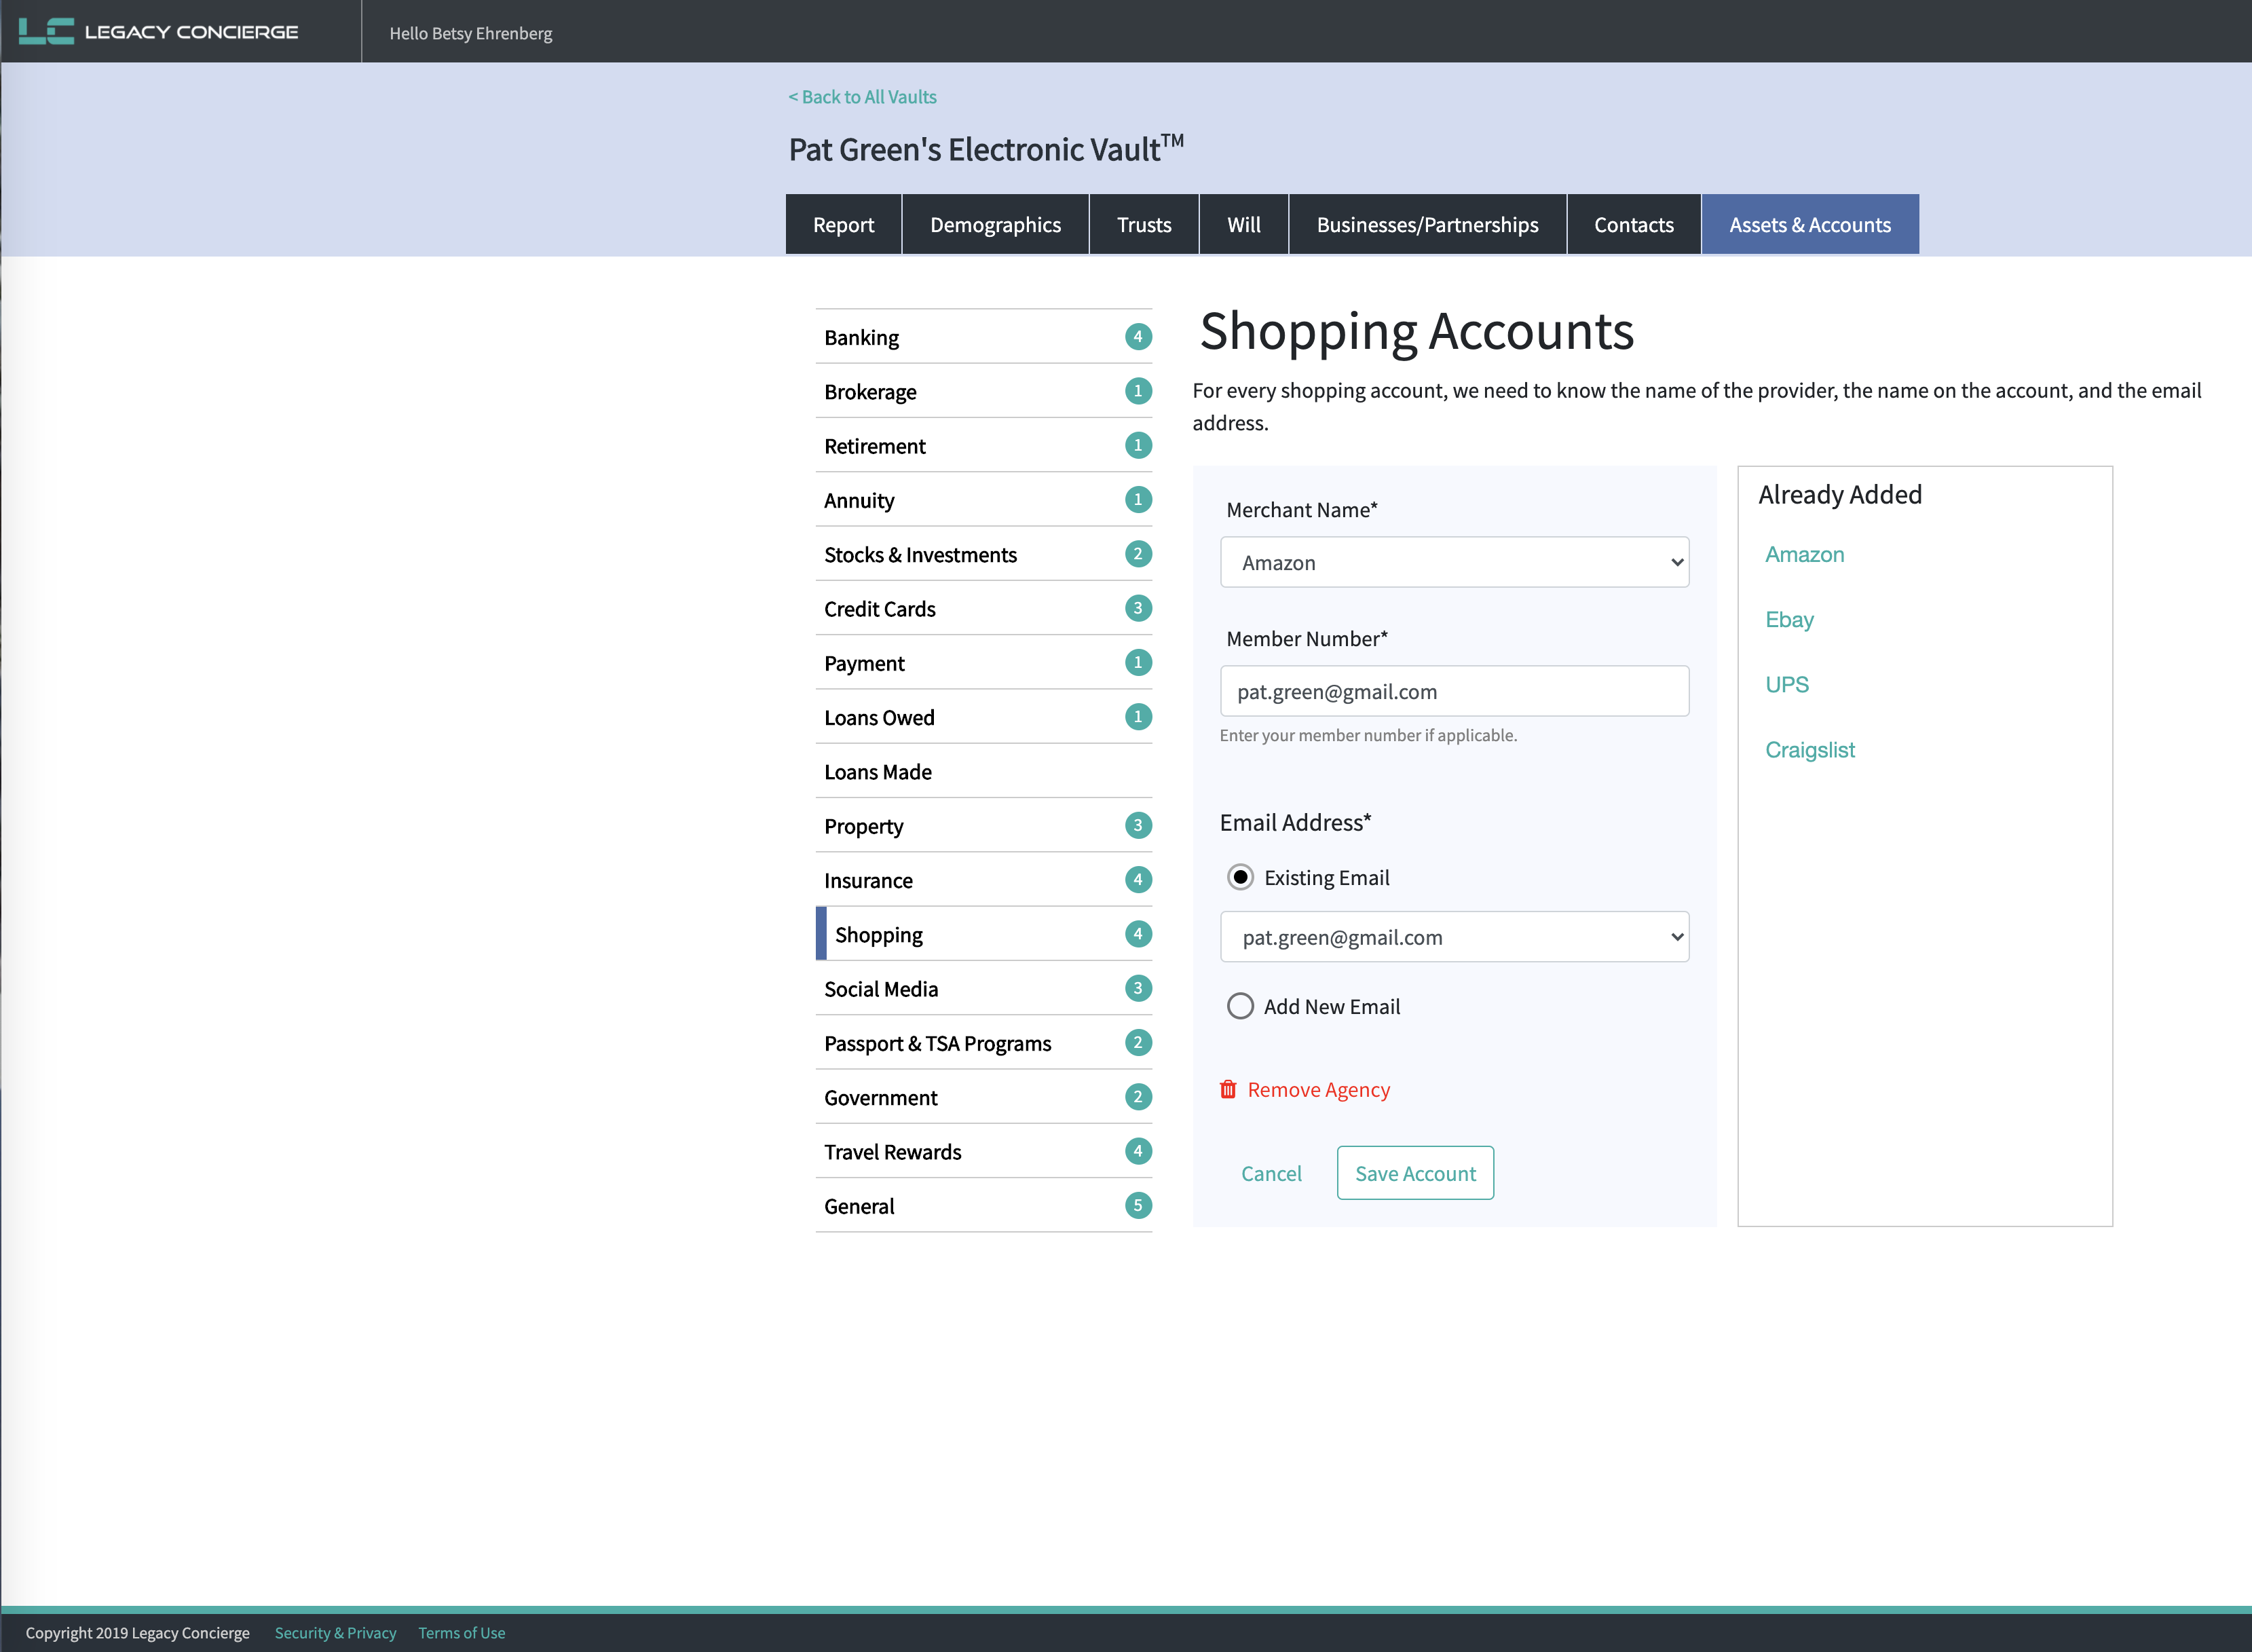This screenshot has height=1652, width=2252.
Task: Click the red trash icon beside Remove Agency
Action: [x=1228, y=1089]
